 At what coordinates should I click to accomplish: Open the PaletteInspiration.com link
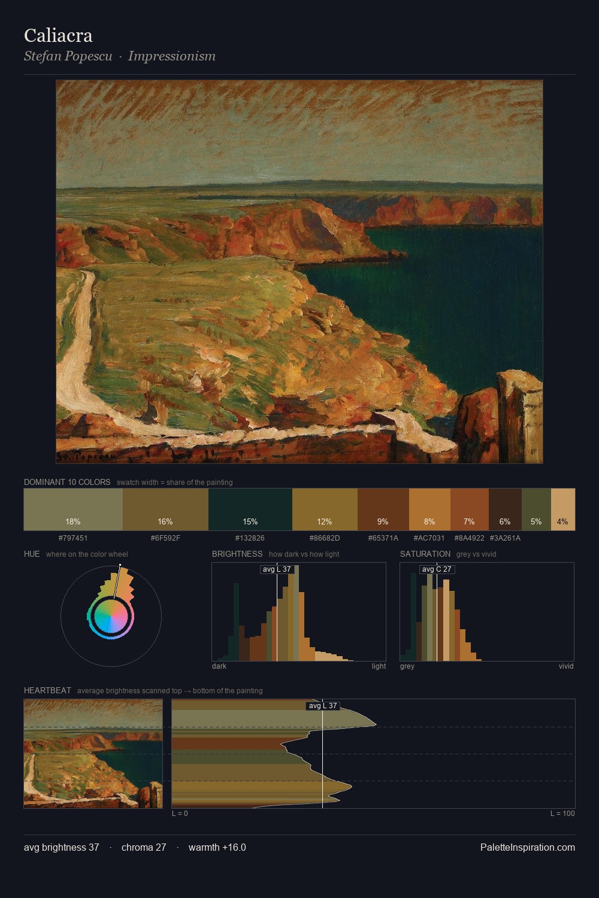(x=528, y=848)
